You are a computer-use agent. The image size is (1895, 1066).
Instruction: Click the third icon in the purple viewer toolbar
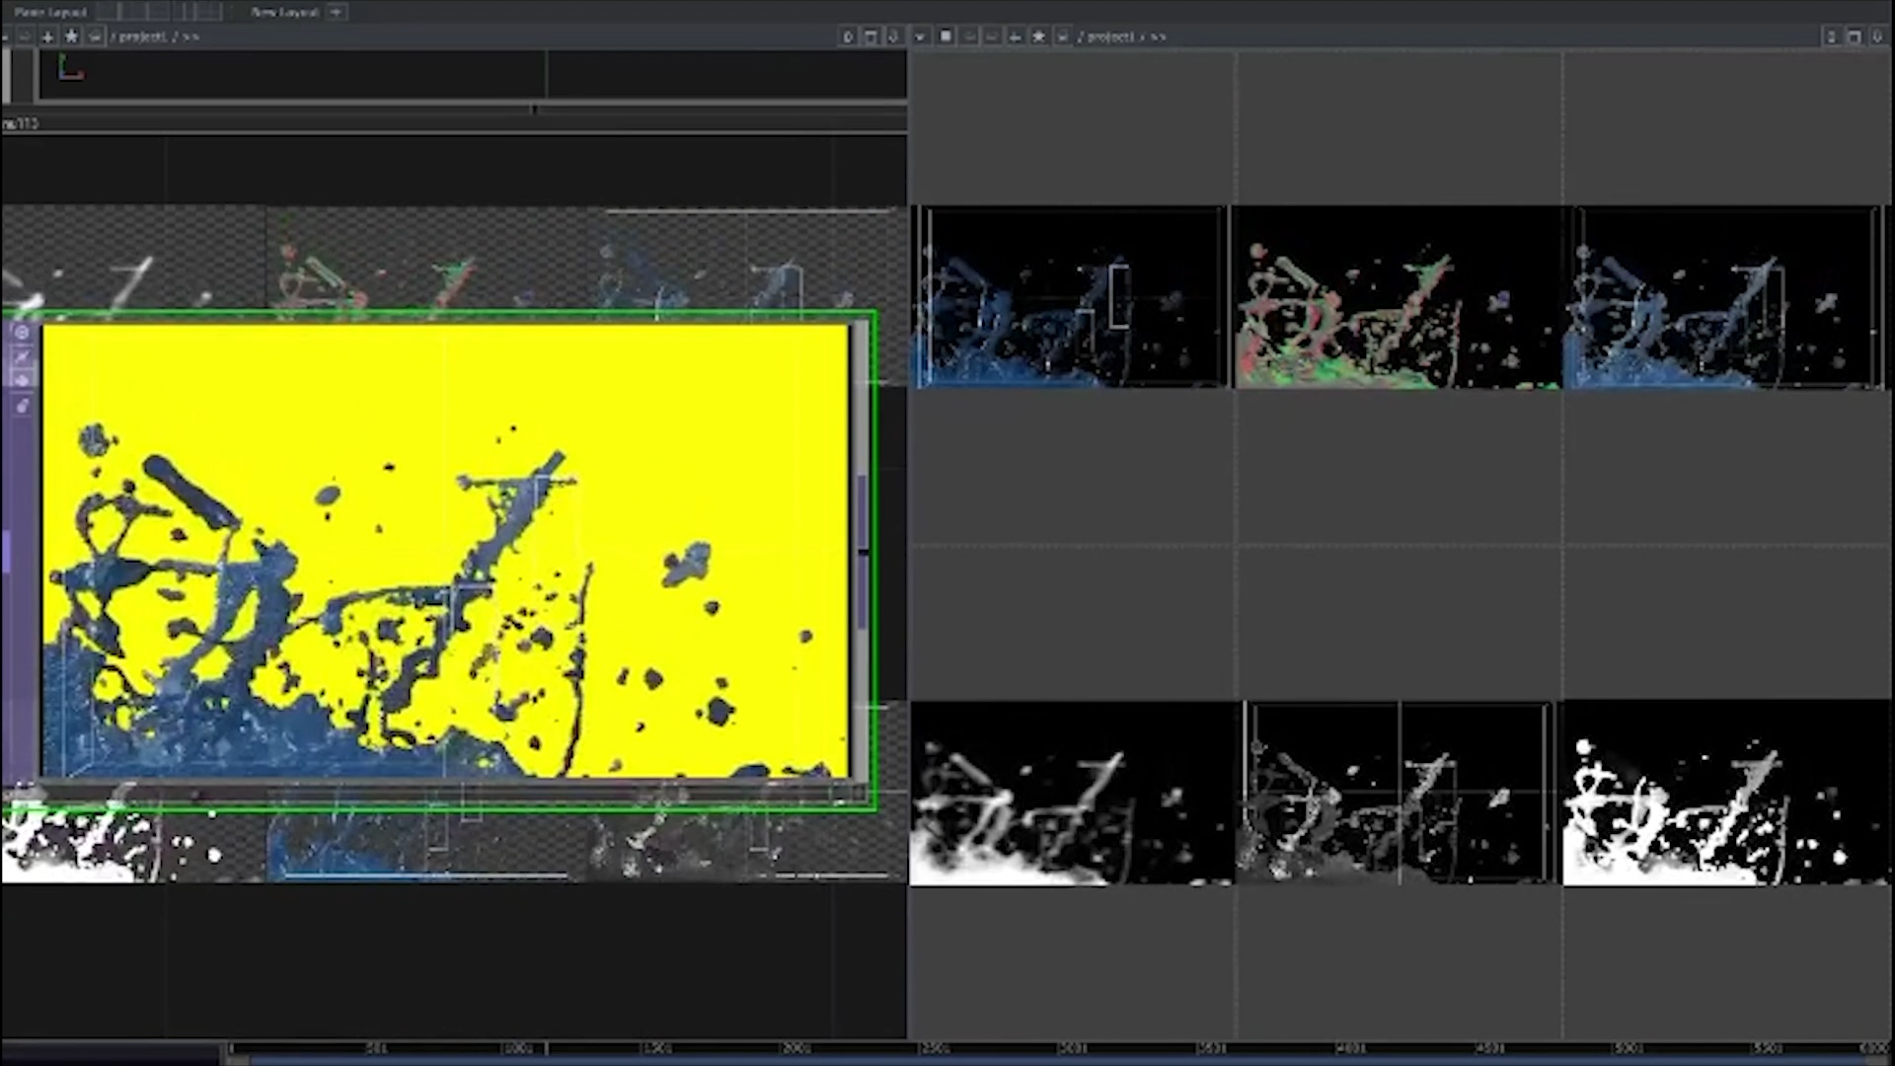point(22,380)
